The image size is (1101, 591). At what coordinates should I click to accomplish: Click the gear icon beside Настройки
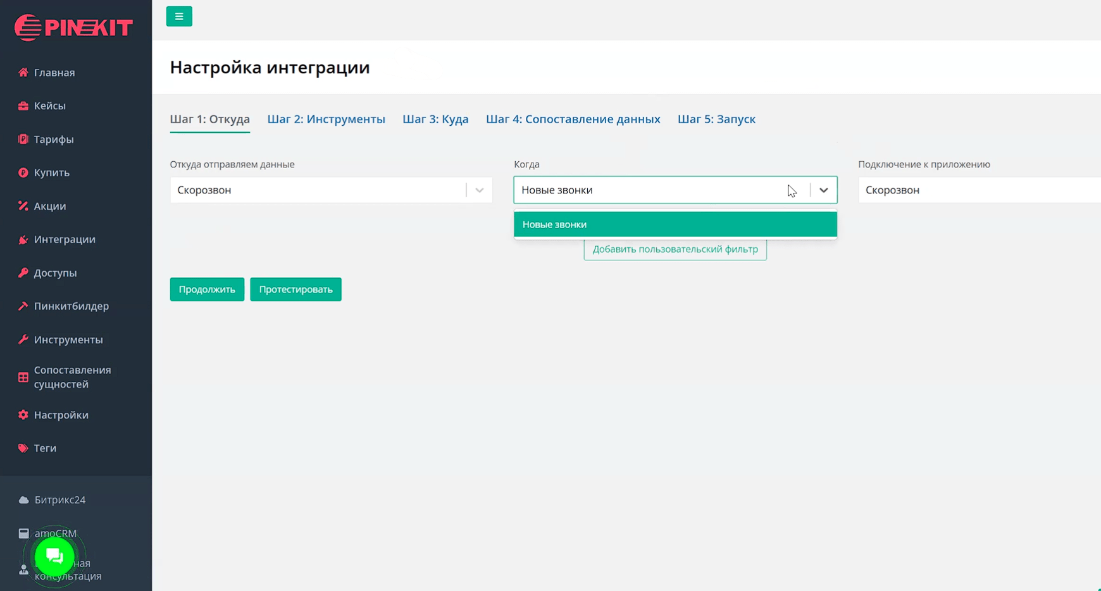tap(23, 415)
